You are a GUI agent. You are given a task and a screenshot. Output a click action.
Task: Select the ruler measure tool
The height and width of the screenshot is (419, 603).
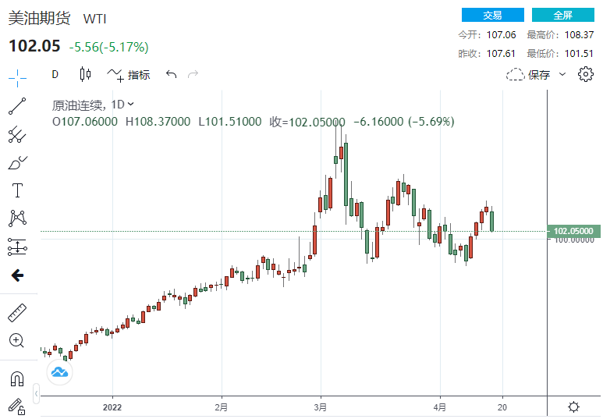[x=17, y=313]
